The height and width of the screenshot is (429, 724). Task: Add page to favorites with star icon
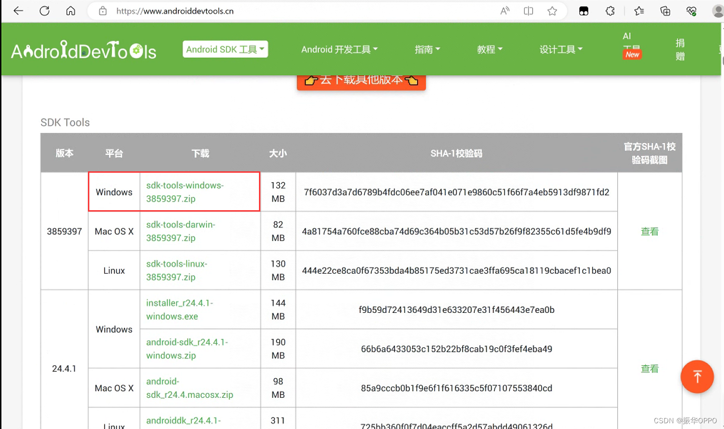click(552, 11)
